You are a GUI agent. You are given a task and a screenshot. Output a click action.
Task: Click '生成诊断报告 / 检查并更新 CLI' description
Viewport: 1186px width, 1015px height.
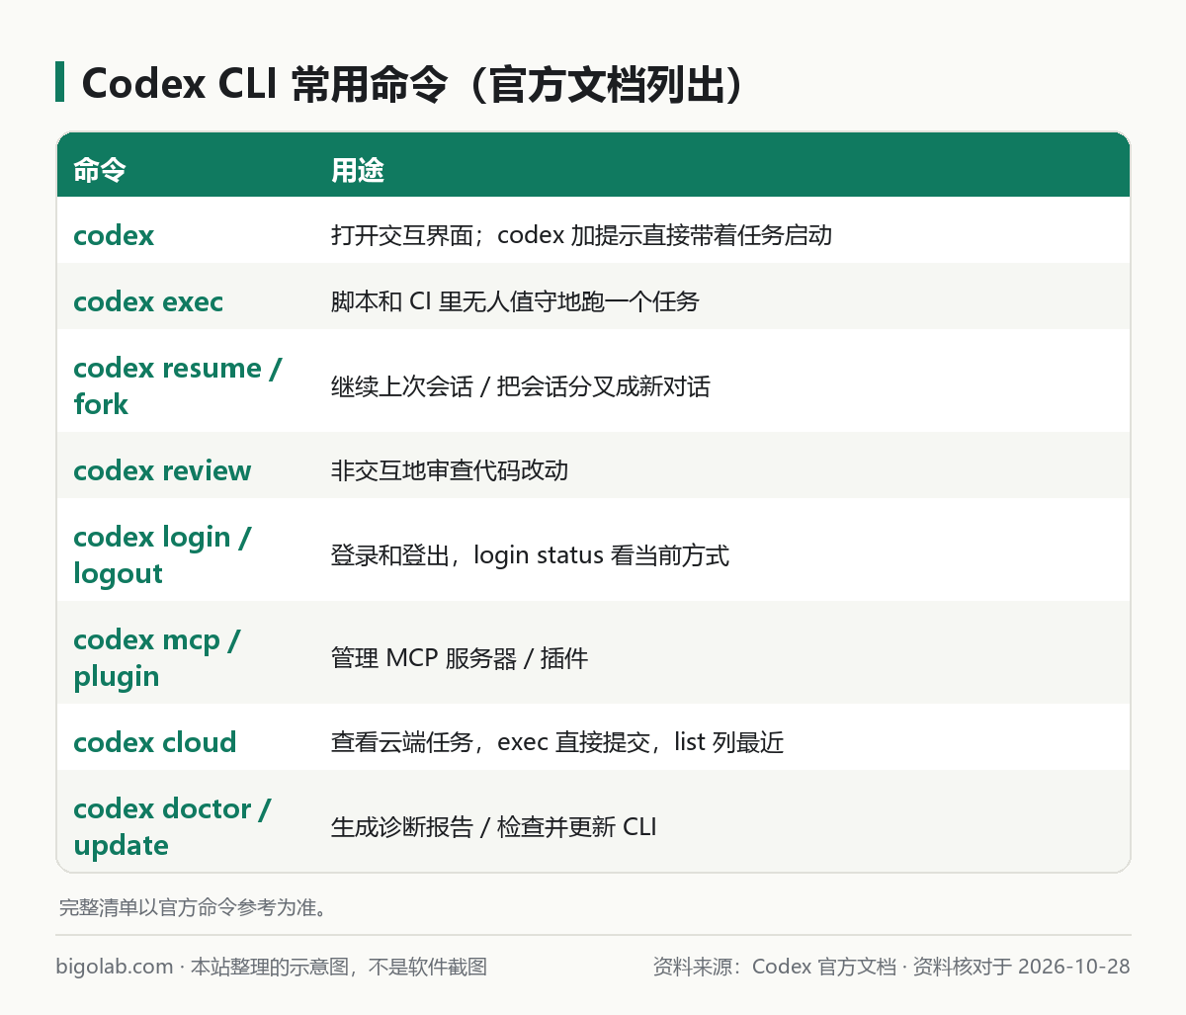coord(494,827)
